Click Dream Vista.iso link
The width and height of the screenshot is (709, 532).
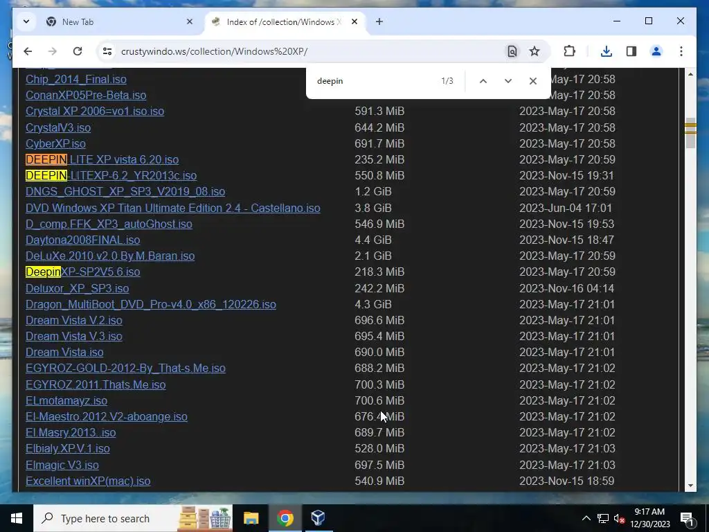(x=64, y=352)
